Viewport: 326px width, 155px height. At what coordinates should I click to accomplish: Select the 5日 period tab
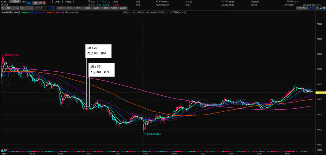coord(78,8)
